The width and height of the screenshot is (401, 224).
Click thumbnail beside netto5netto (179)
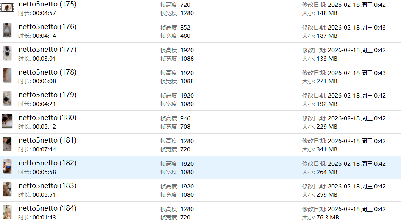[7, 98]
